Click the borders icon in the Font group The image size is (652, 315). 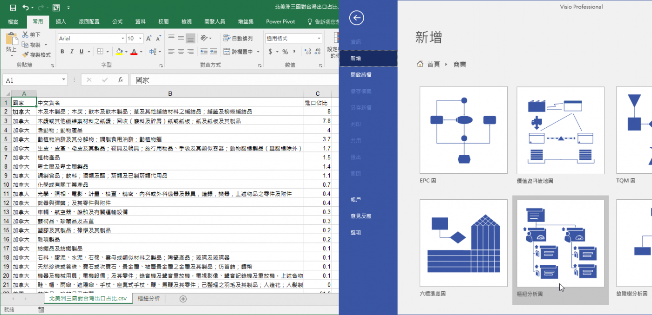point(100,52)
